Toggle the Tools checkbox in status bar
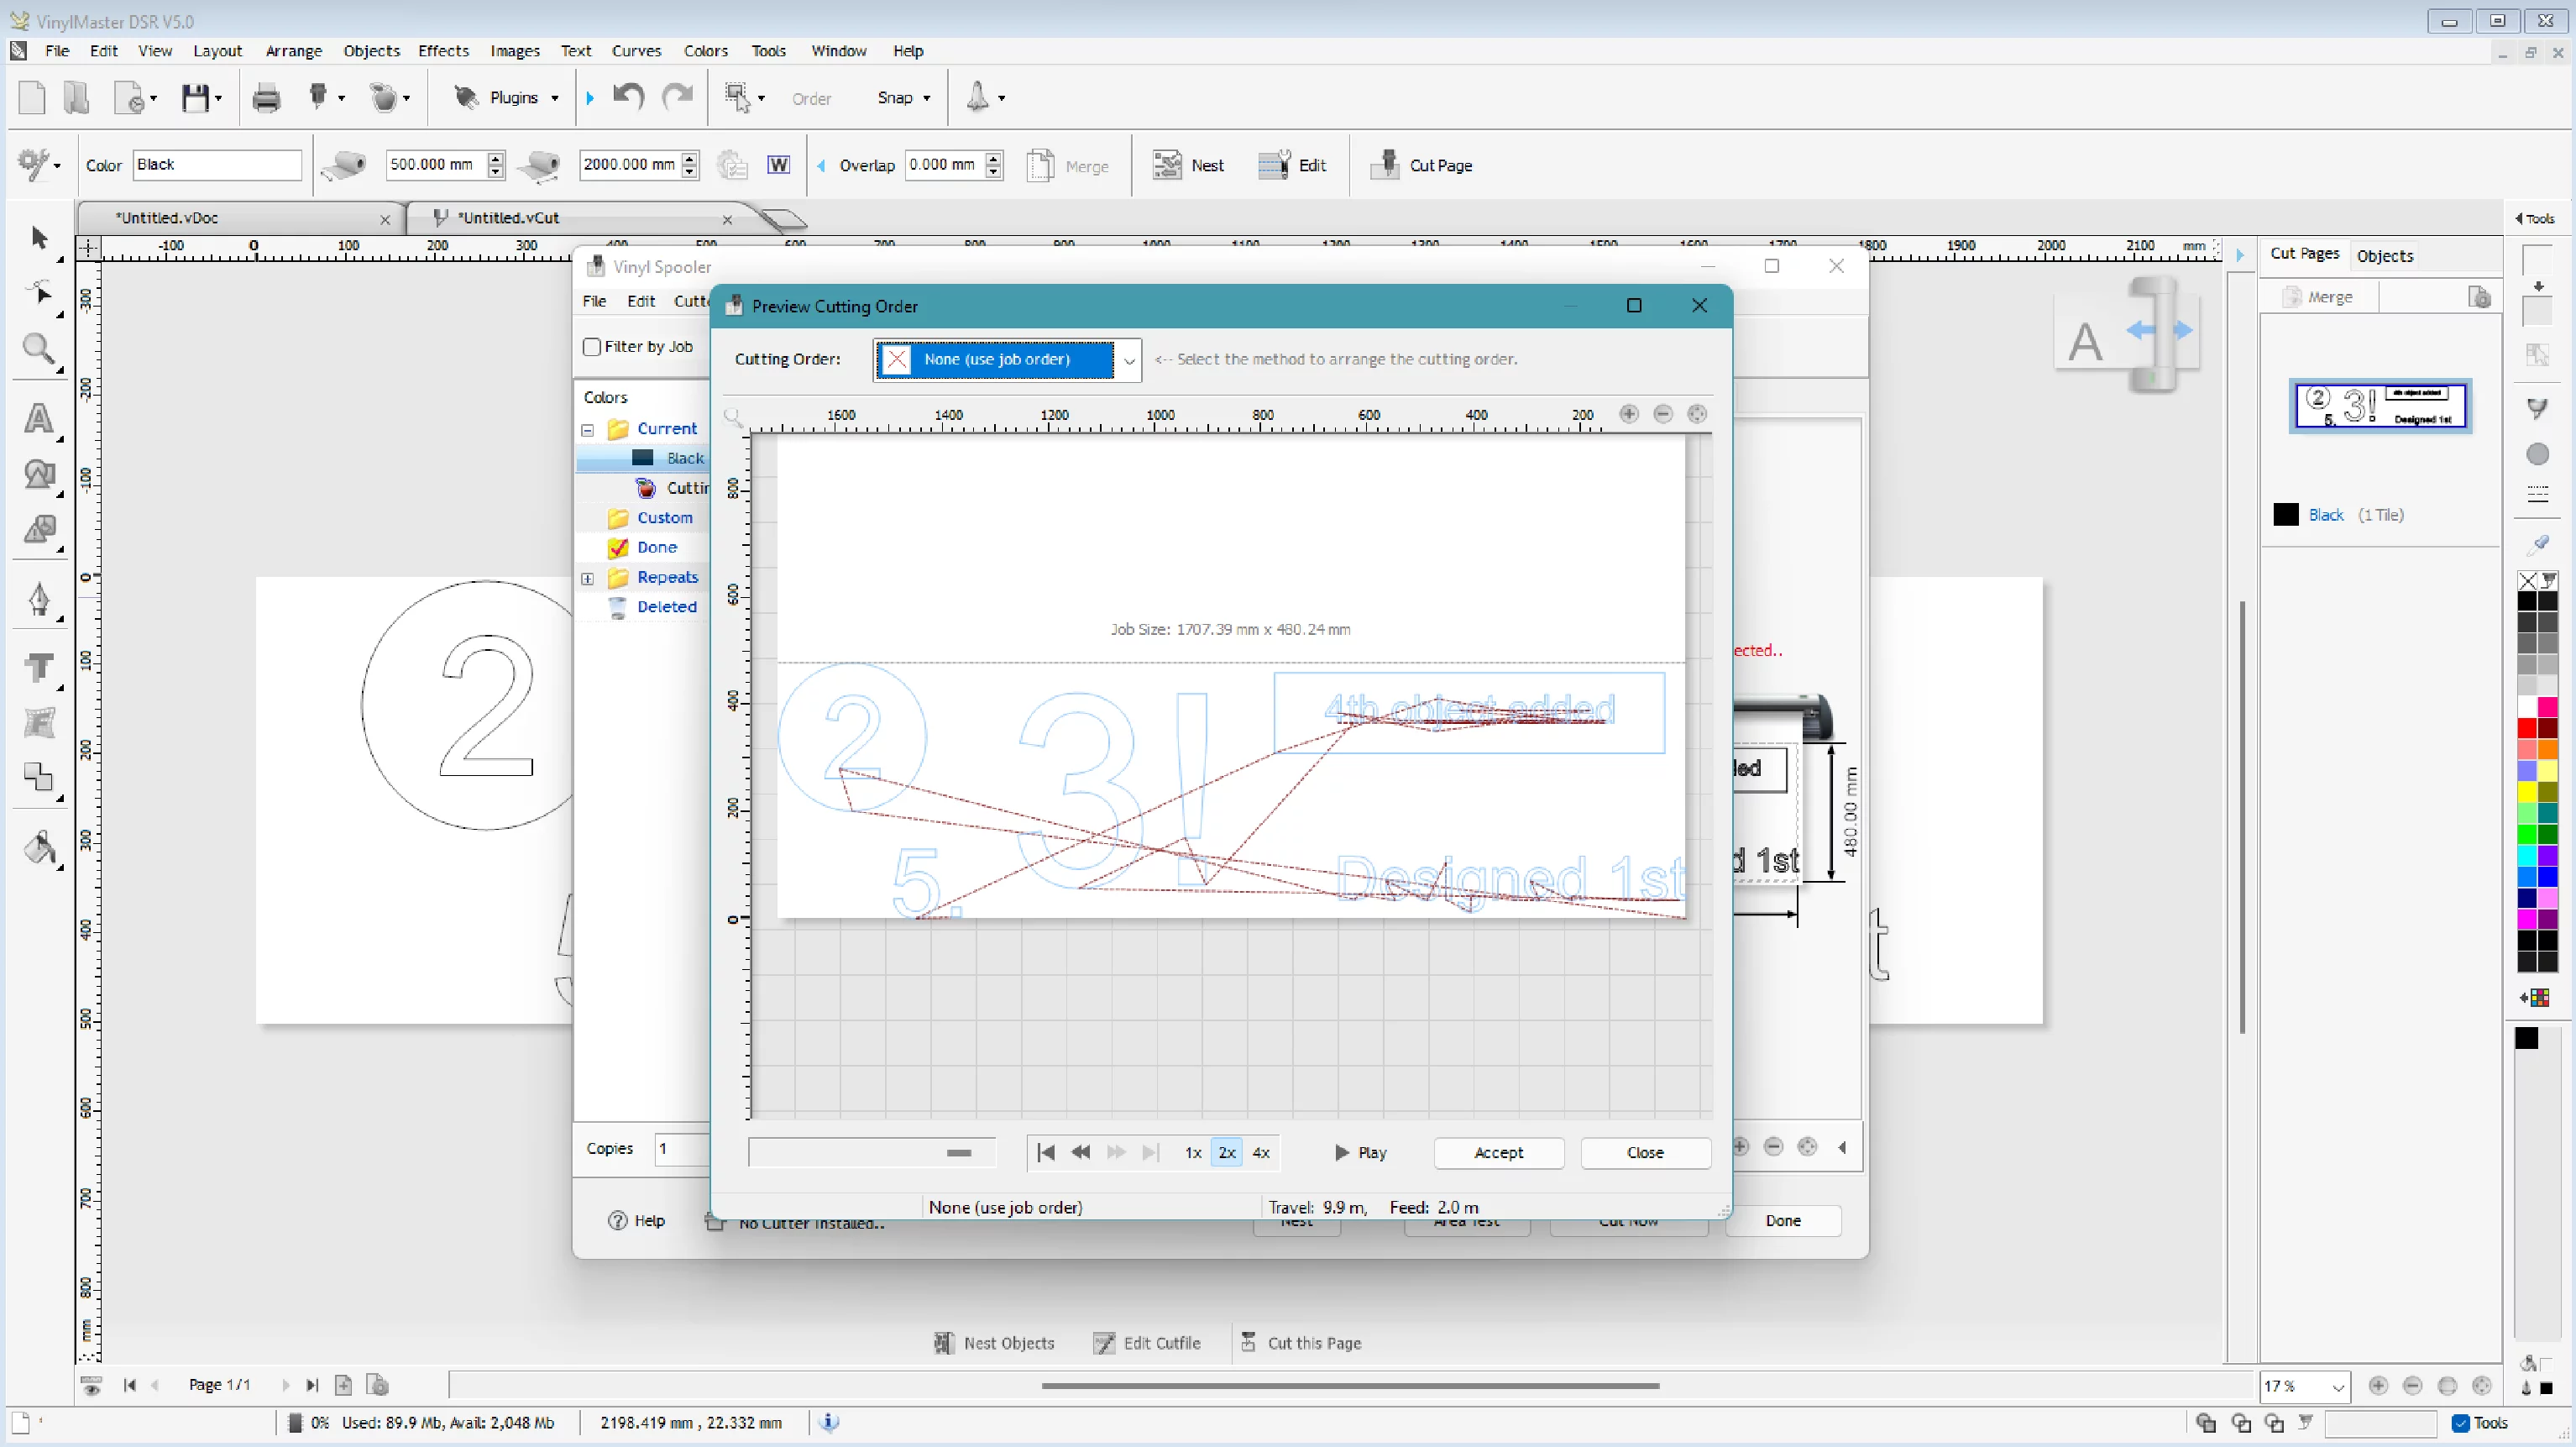Image resolution: width=2576 pixels, height=1447 pixels. [2461, 1423]
